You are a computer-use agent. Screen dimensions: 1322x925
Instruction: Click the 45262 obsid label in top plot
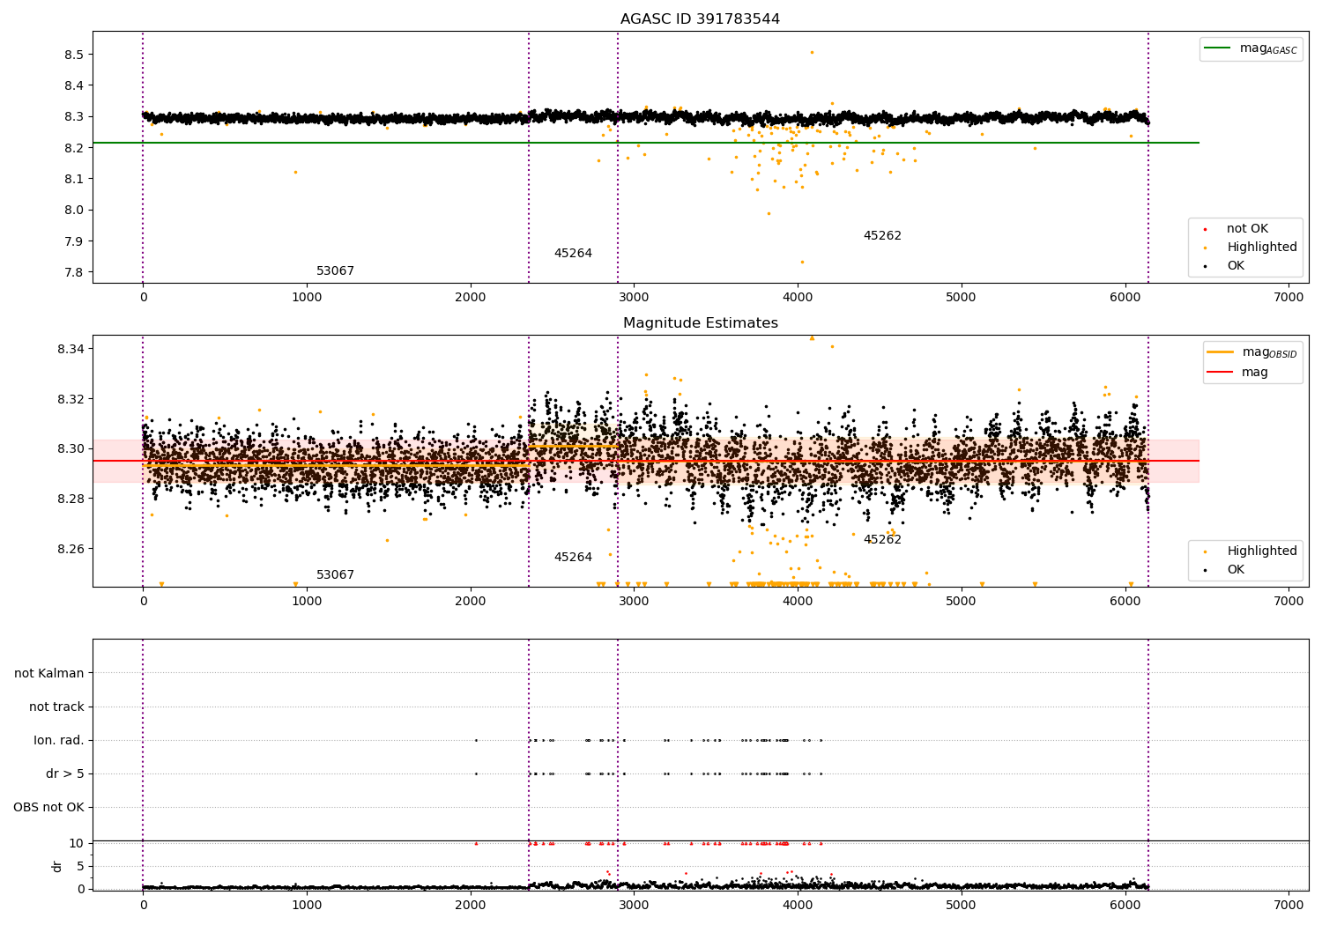(882, 235)
